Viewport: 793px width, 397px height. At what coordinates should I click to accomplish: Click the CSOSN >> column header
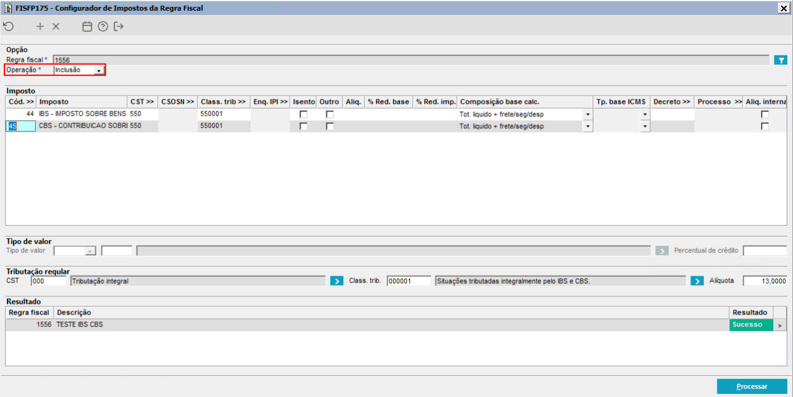pos(178,101)
